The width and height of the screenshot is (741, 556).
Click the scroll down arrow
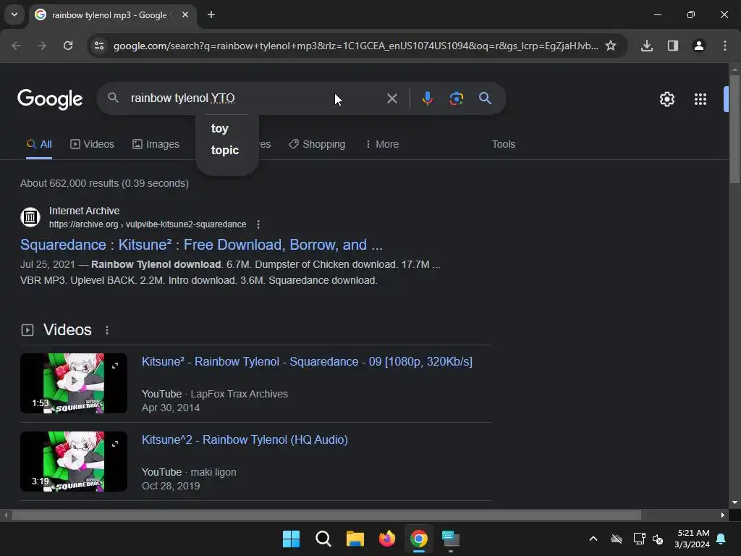(x=734, y=502)
